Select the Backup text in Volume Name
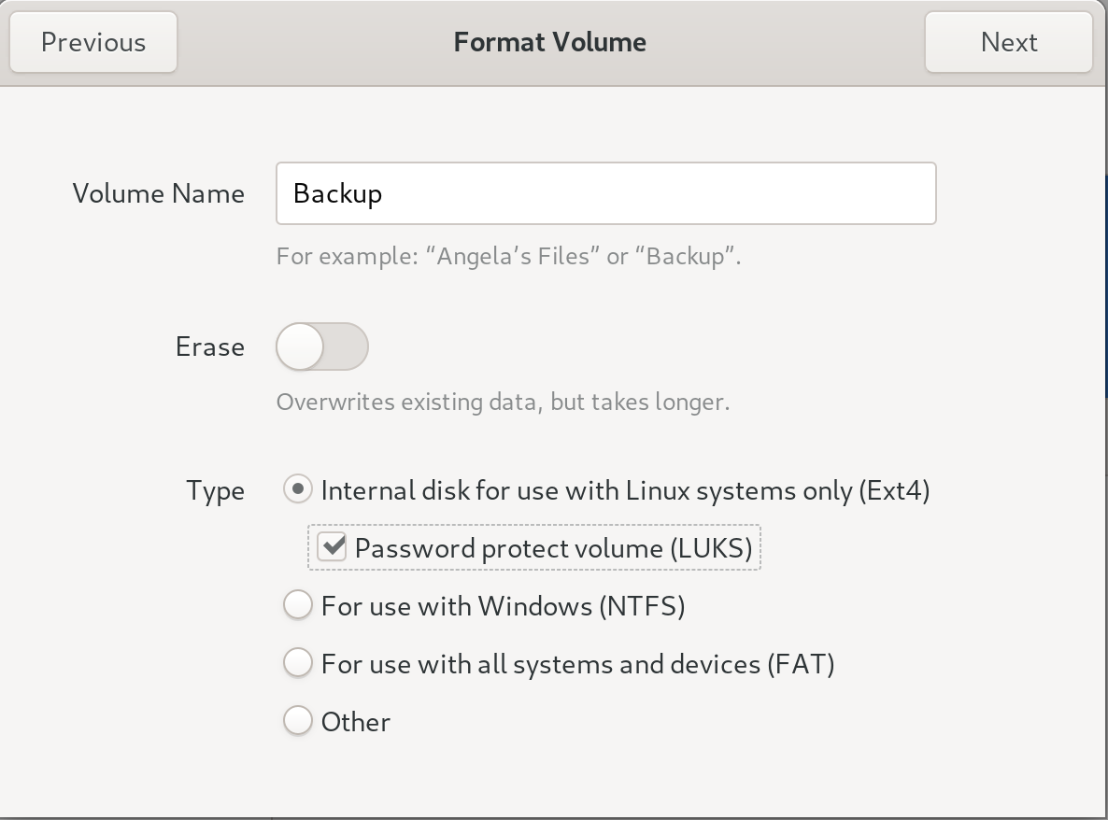This screenshot has width=1108, height=820. [338, 193]
